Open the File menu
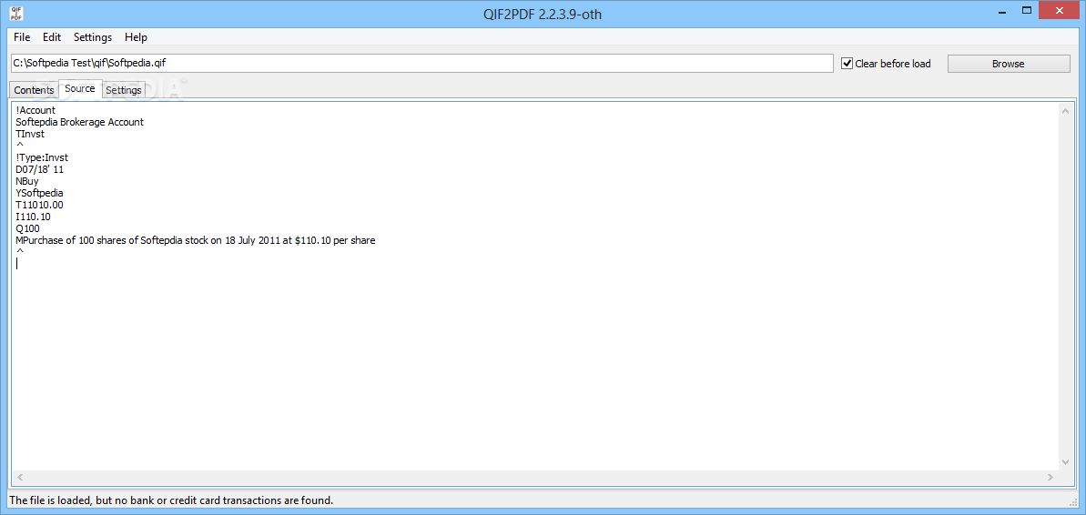1086x515 pixels. 22,37
